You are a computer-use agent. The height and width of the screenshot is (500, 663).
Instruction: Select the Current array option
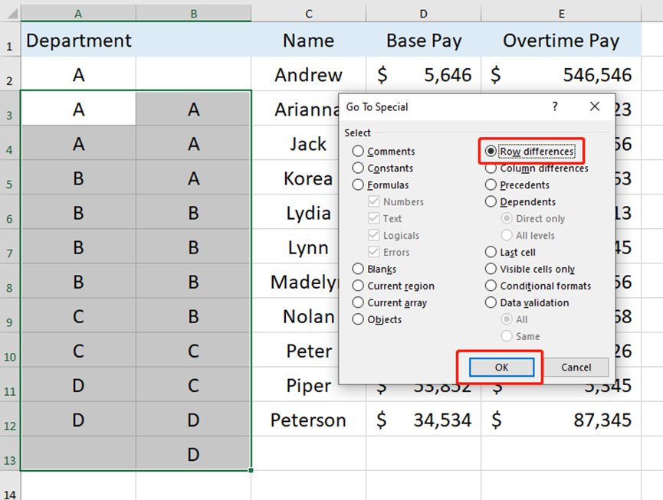[x=389, y=302]
